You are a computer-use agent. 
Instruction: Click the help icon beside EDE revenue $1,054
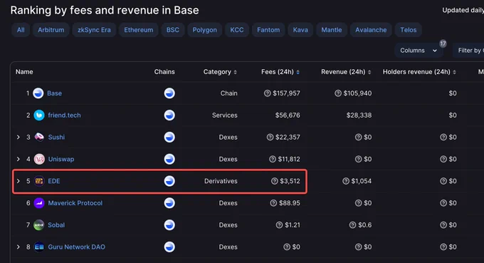(346, 181)
